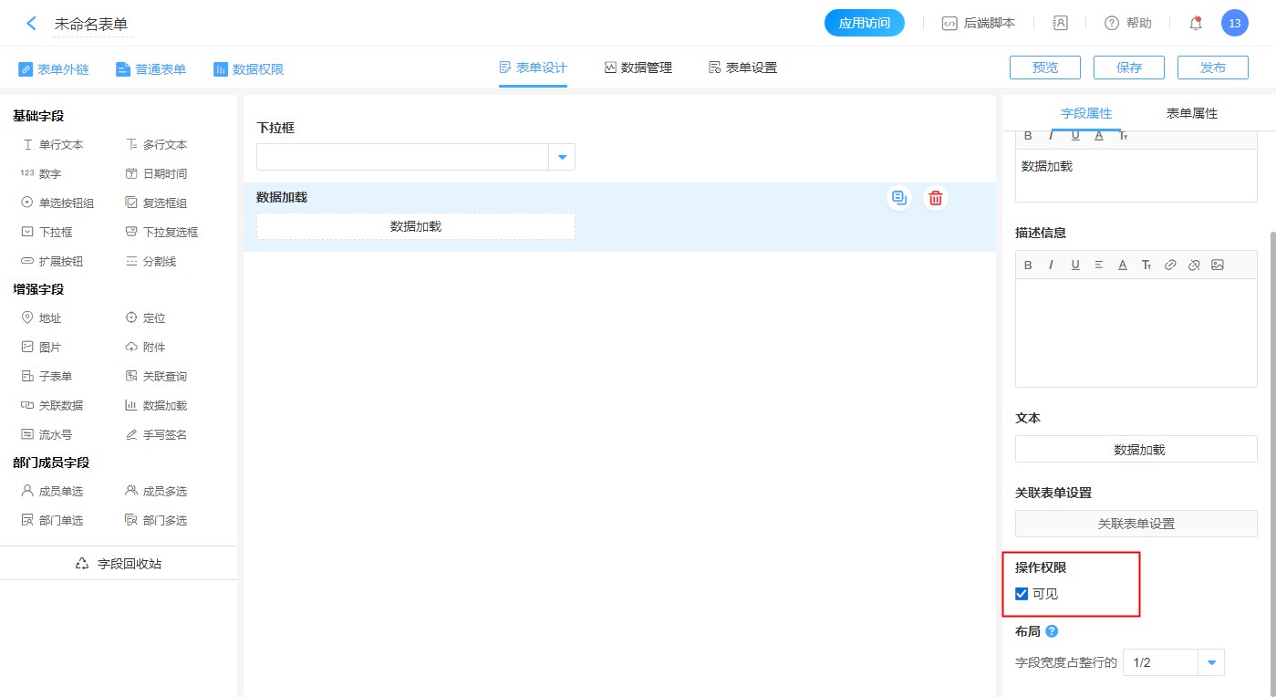Click the insert image icon in 描述信息 toolbar

(1218, 265)
